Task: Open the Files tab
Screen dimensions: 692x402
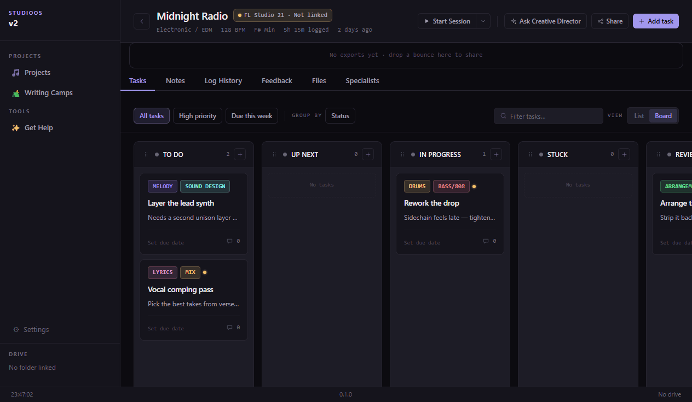Action: (319, 81)
